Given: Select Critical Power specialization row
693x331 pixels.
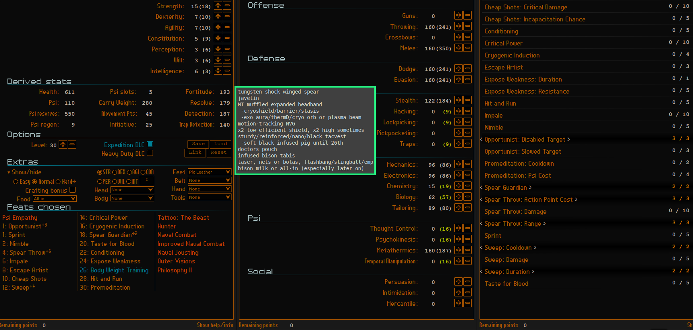Looking at the screenshot, I should (586, 43).
